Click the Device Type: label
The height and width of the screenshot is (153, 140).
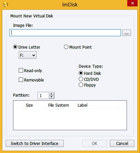(91, 66)
